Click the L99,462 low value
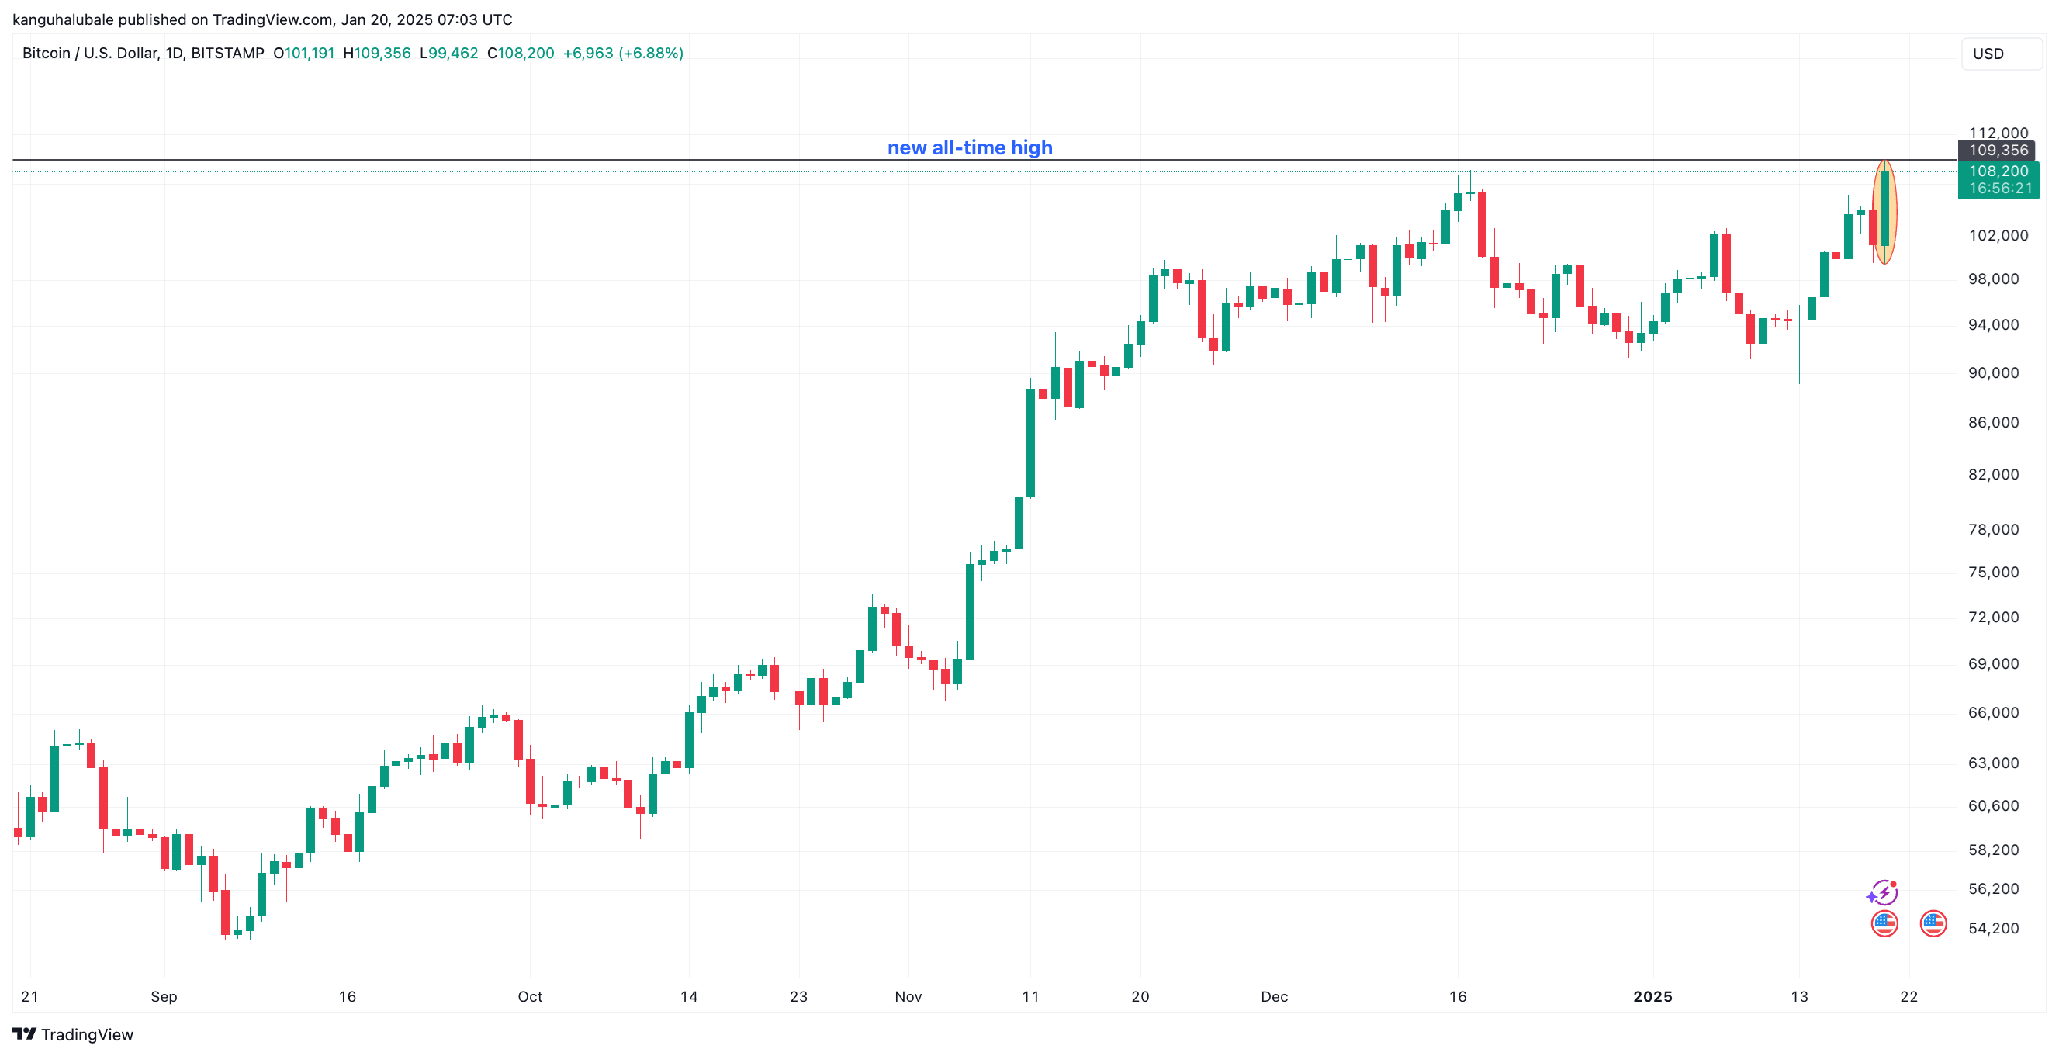 pyautogui.click(x=448, y=53)
